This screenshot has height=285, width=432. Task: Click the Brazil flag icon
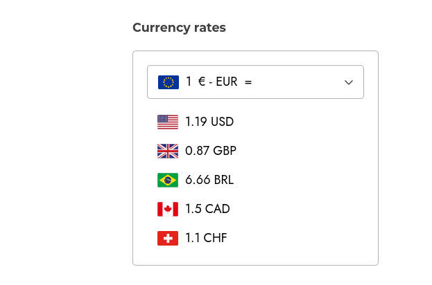[x=168, y=180]
